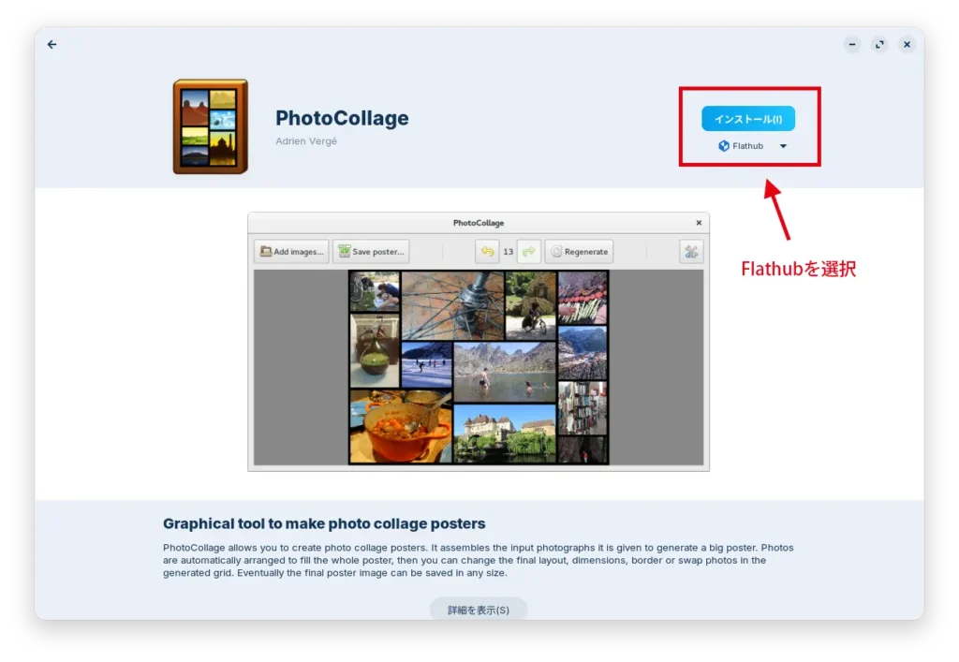Viewport: 959px width, 662px height.
Task: Close the PhotoCollage preview window
Action: [698, 223]
